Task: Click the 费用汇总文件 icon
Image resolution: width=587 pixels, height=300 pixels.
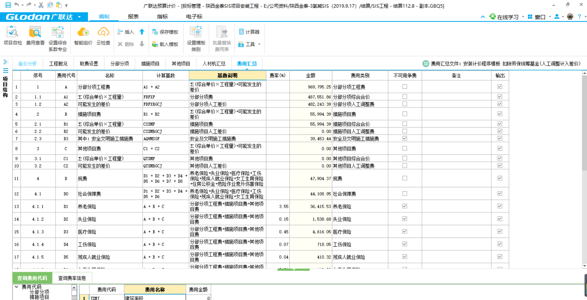Action: 426,63
